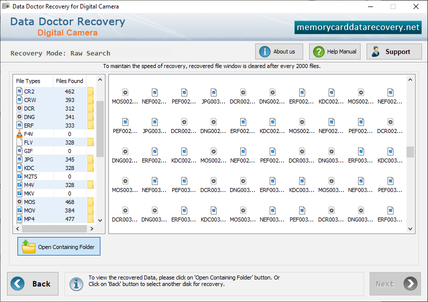
Task: Select PEF002 file at start of second row
Action: [x=125, y=126]
